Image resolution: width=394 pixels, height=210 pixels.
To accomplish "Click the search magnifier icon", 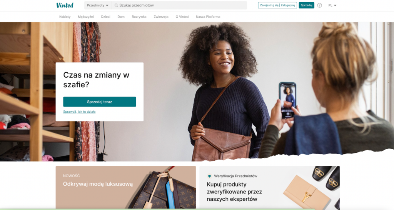I will coord(116,5).
